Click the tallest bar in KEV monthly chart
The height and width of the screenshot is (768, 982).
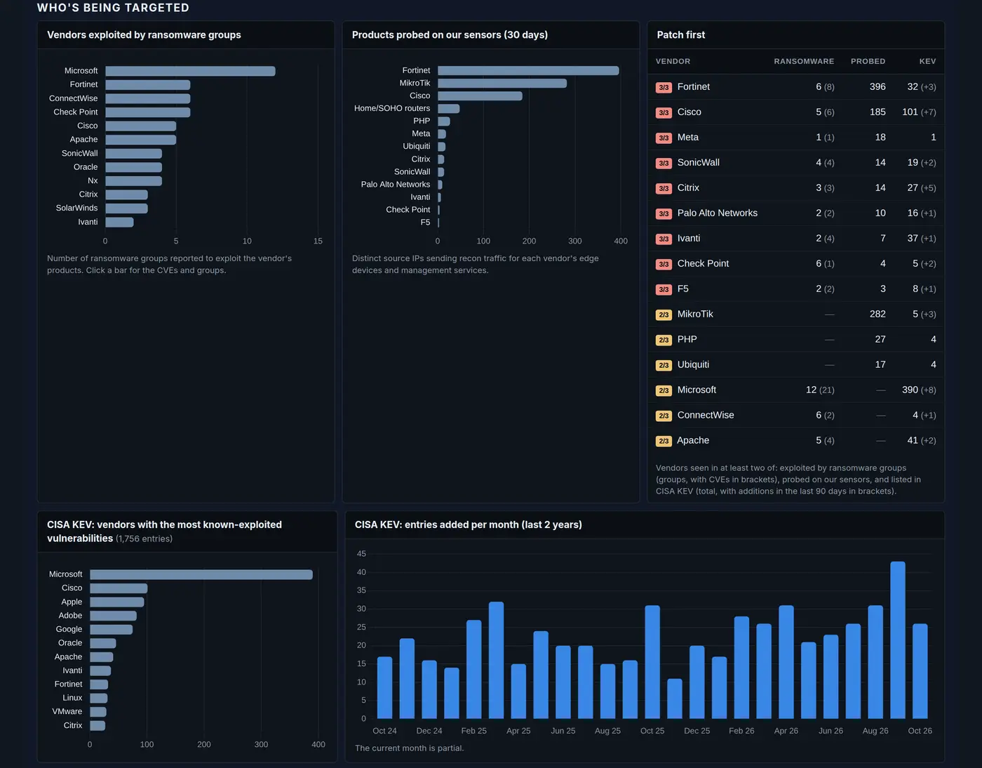click(x=898, y=640)
